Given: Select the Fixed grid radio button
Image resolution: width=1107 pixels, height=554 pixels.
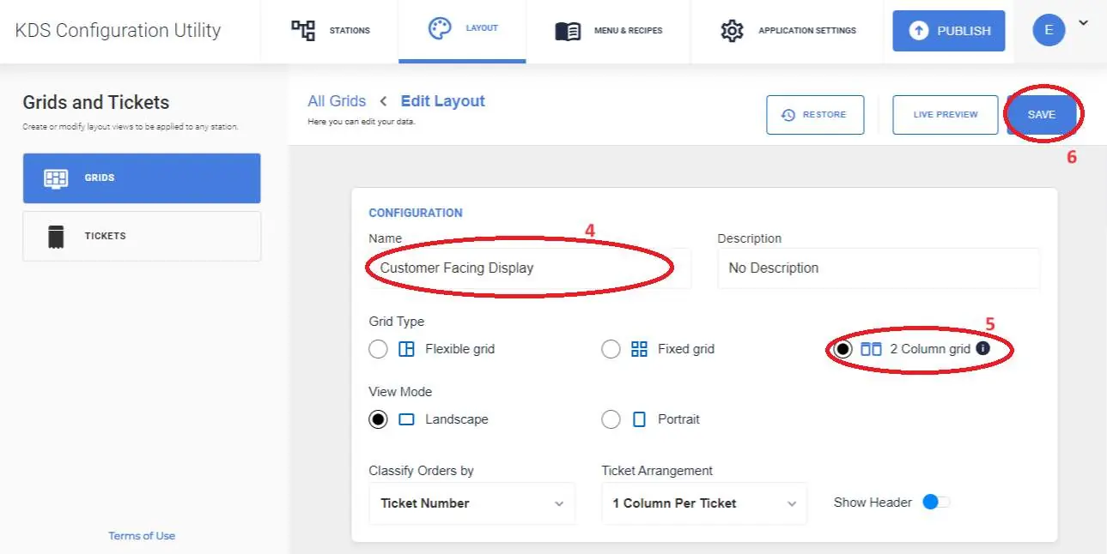Looking at the screenshot, I should (x=611, y=349).
